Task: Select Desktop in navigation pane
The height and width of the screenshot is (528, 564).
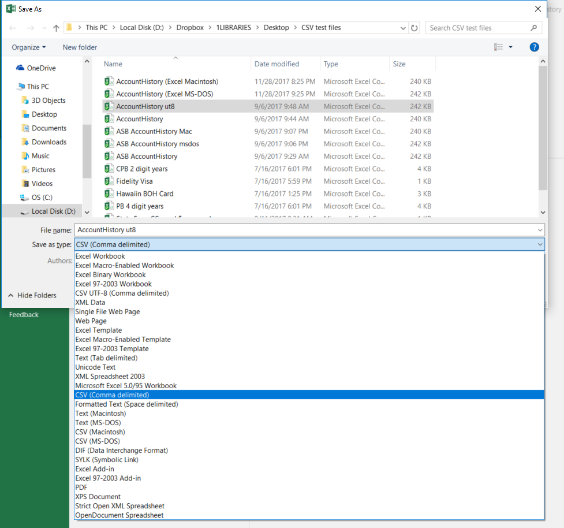Action: (x=44, y=114)
